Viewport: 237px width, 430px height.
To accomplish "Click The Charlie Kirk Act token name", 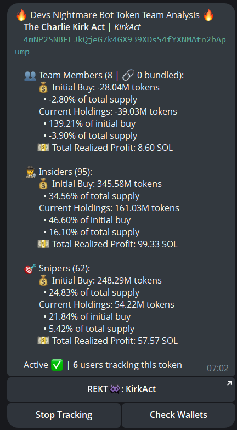I will click(x=64, y=27).
